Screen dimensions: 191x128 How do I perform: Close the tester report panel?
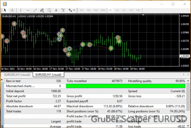(2, 80)
